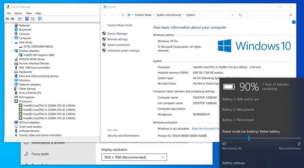Select Software devices entry
This screenshot has width=304, height=168.
29,131
